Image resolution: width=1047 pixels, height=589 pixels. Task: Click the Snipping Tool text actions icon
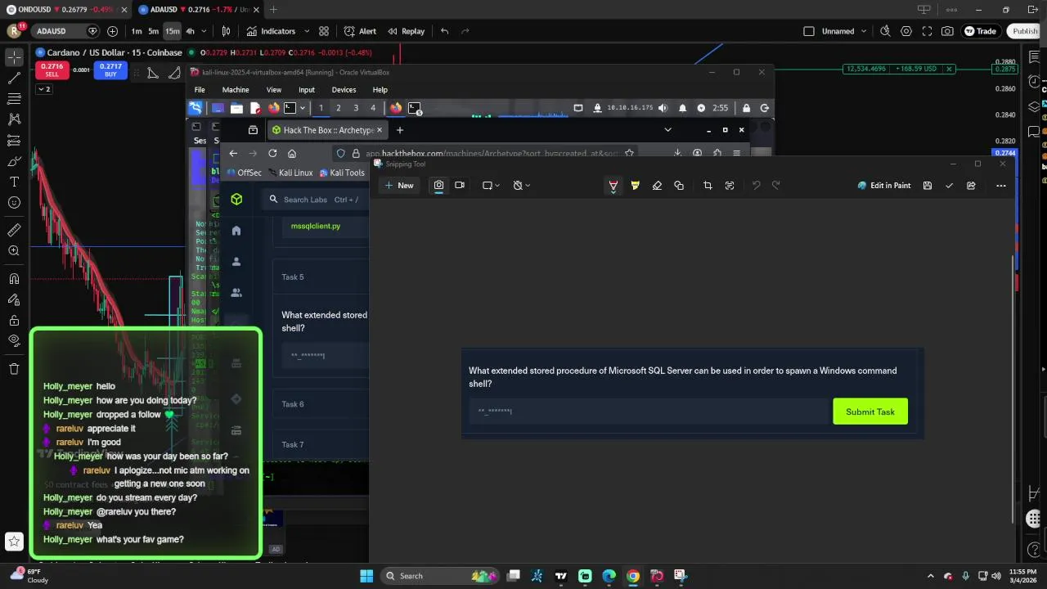tap(730, 186)
